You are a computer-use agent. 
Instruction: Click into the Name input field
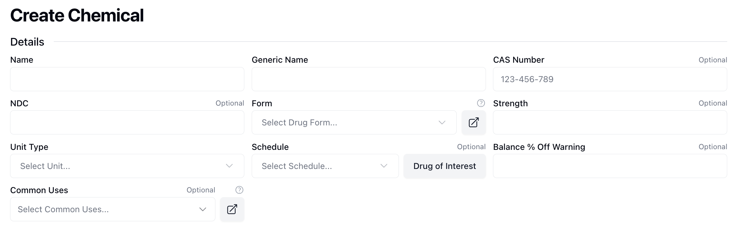(127, 79)
